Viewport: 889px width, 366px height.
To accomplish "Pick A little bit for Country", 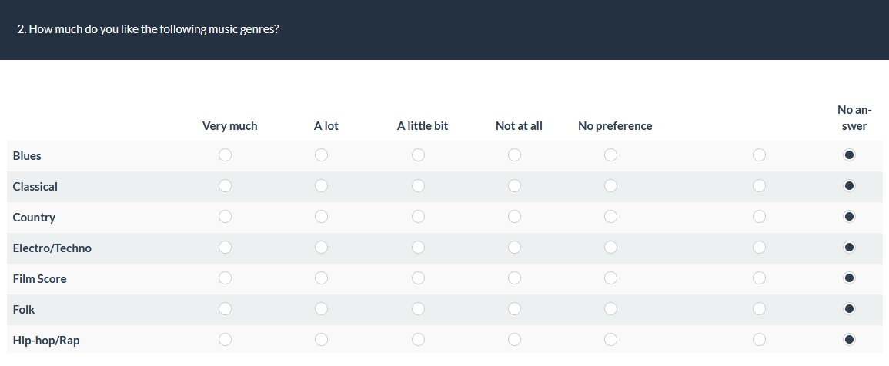I will point(418,217).
